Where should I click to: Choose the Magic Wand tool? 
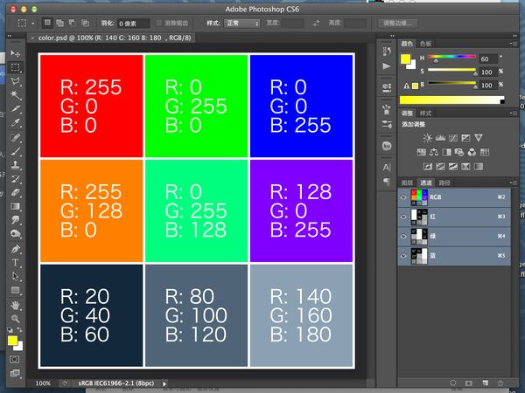[x=16, y=94]
